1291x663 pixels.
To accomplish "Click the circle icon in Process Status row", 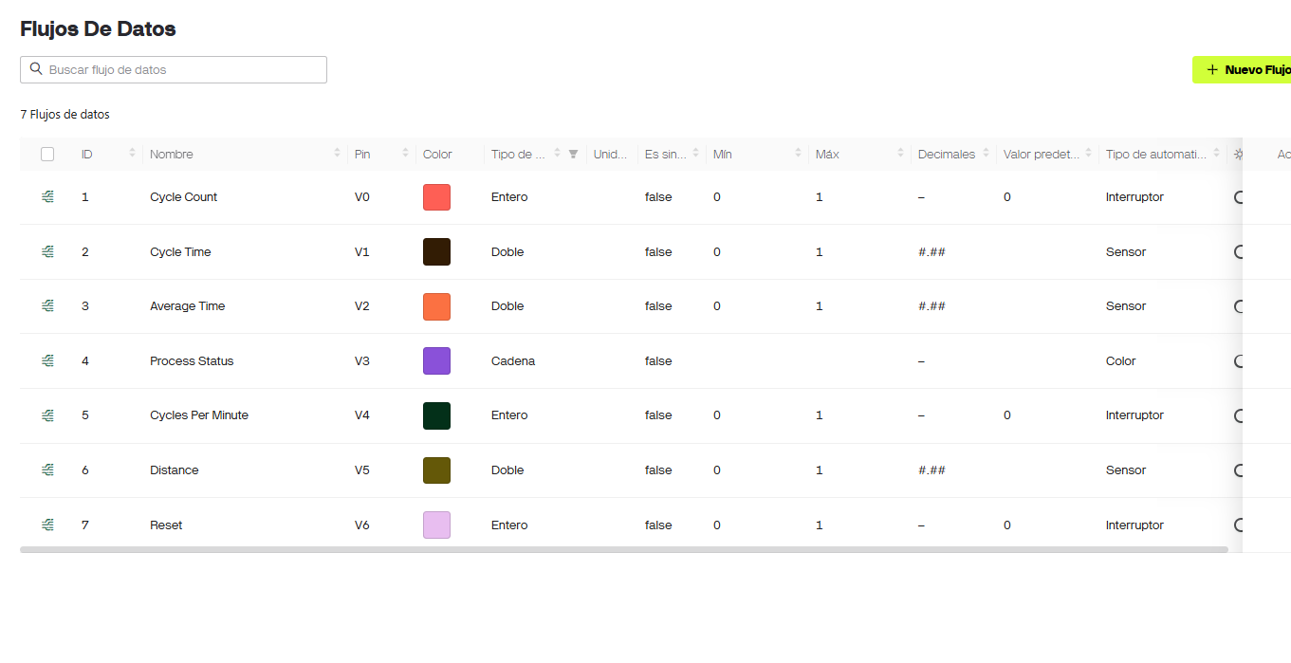I will click(1238, 360).
